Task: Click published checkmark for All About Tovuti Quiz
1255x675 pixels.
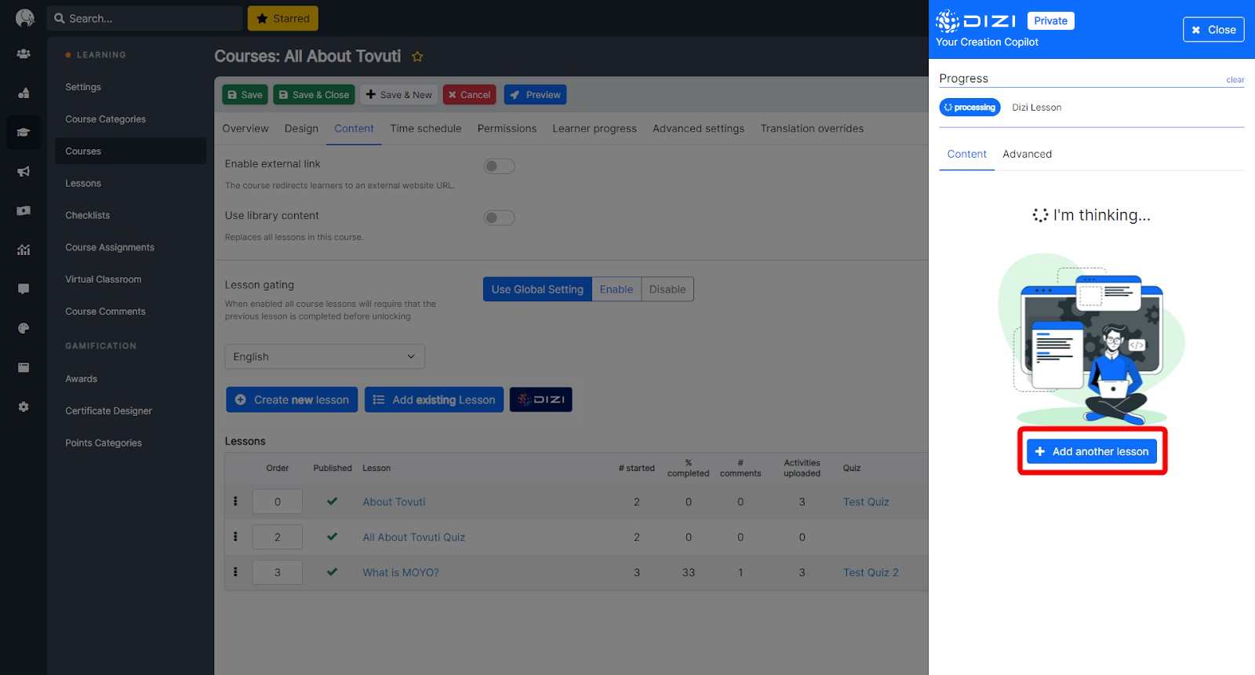Action: click(332, 536)
